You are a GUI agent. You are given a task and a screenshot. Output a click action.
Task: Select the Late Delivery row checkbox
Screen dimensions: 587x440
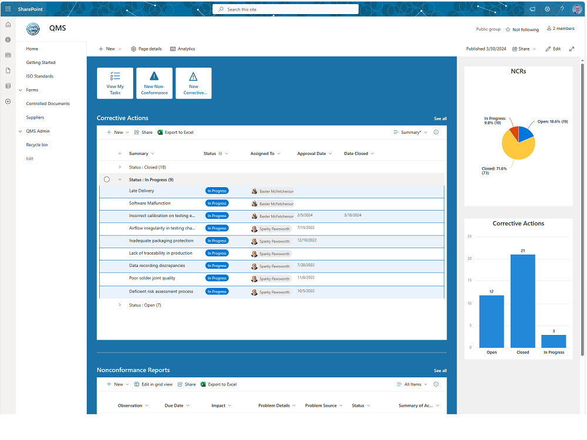point(106,190)
